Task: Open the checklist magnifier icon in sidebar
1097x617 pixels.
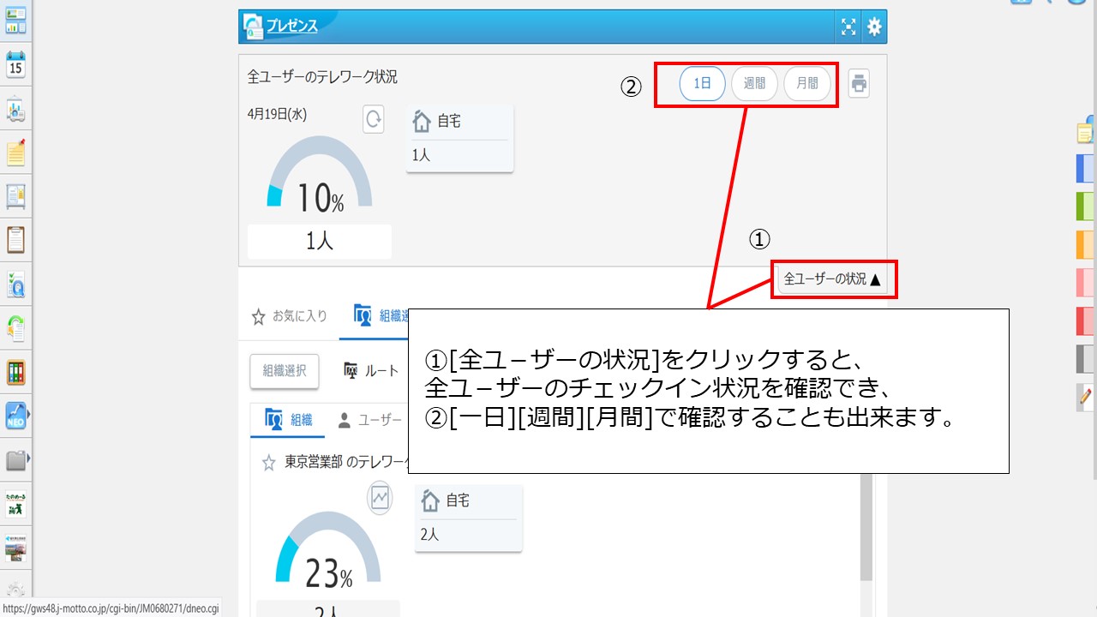Action: [15, 284]
